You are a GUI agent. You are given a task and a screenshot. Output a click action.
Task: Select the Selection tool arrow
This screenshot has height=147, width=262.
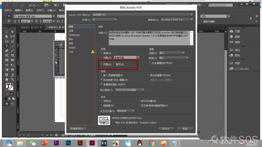click(7, 32)
